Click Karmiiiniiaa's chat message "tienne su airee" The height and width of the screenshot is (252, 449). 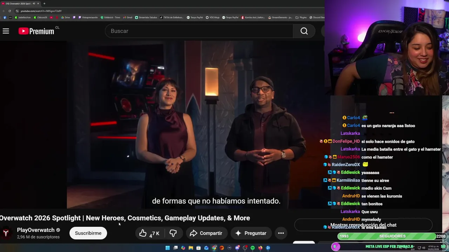coord(375,181)
